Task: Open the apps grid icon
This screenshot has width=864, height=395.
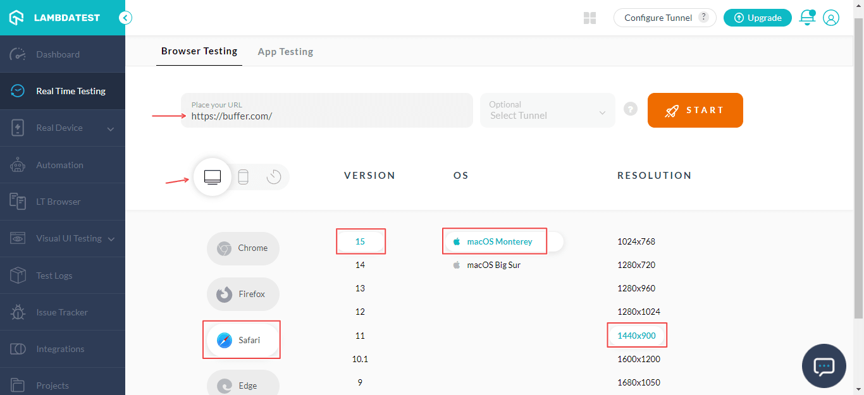Action: point(589,18)
